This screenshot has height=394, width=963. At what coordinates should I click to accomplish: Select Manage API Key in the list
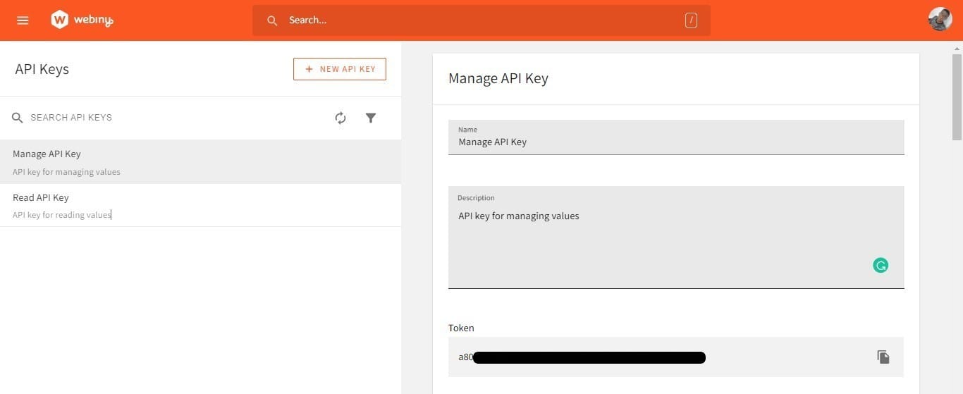pos(200,162)
